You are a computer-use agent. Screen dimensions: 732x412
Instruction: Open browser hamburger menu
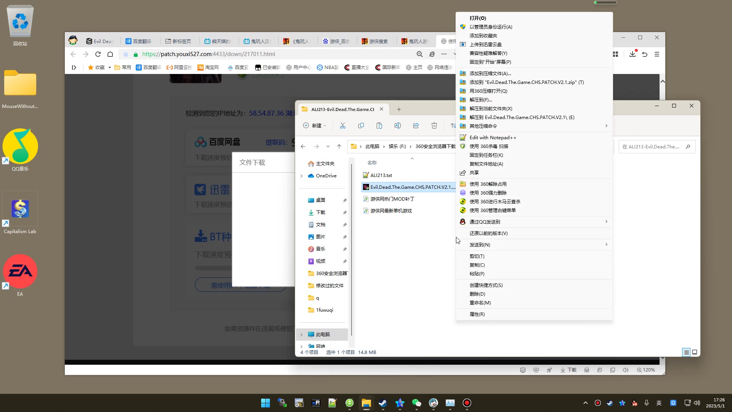(x=657, y=54)
